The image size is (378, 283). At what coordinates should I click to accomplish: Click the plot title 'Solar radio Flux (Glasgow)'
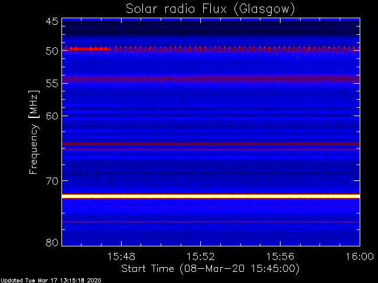[x=210, y=9]
